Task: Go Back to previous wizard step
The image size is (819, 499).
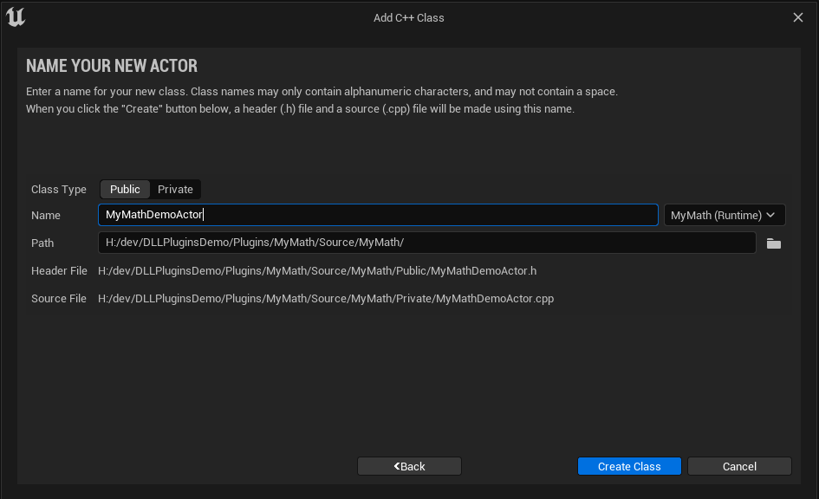Action: click(409, 466)
